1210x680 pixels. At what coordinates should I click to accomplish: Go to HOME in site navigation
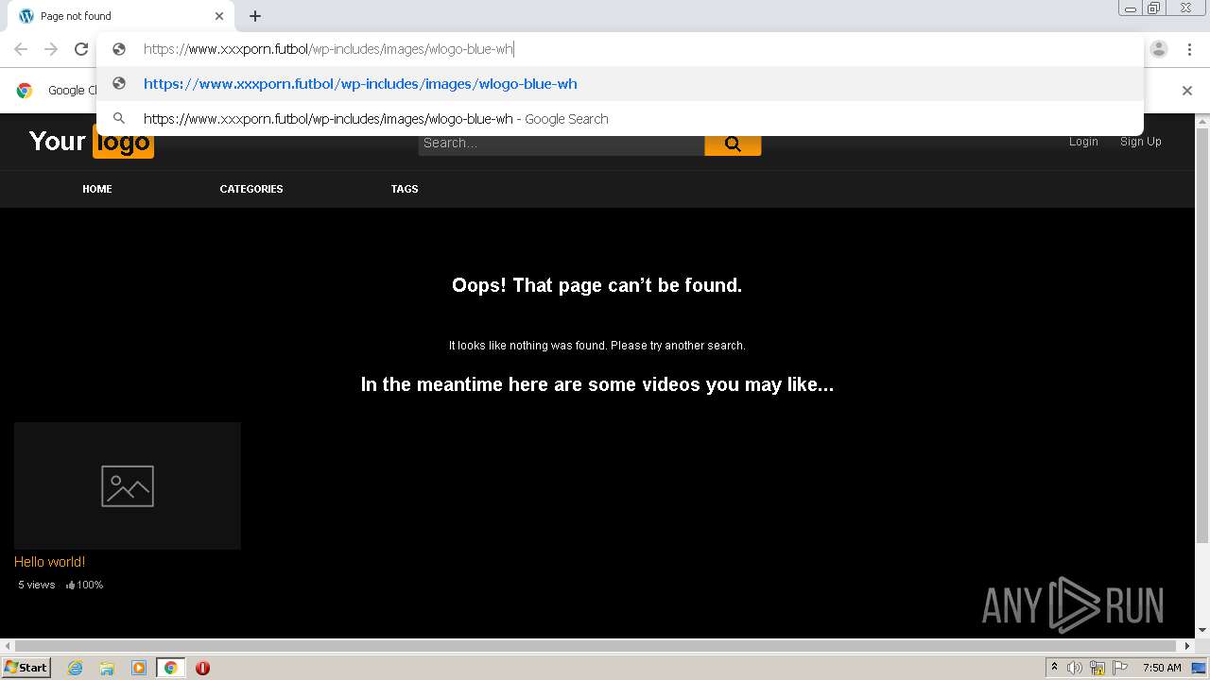(x=97, y=189)
